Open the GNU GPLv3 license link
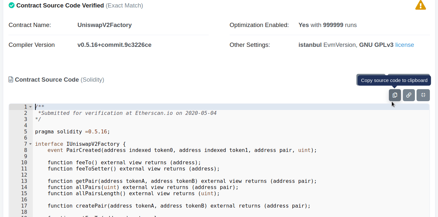The image size is (438, 217). tap(404, 45)
